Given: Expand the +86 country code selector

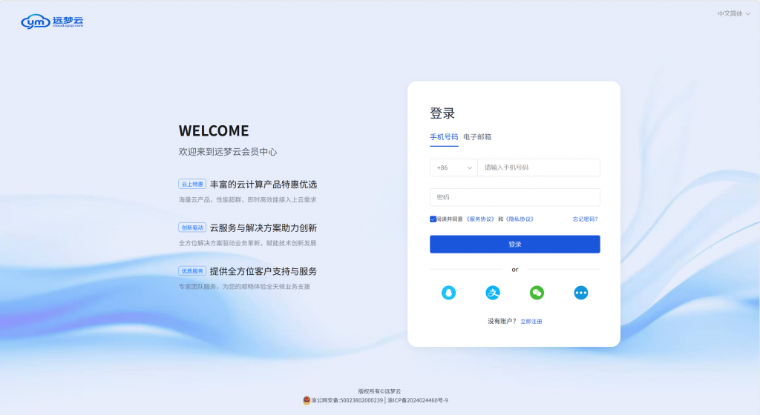Looking at the screenshot, I should pyautogui.click(x=453, y=167).
